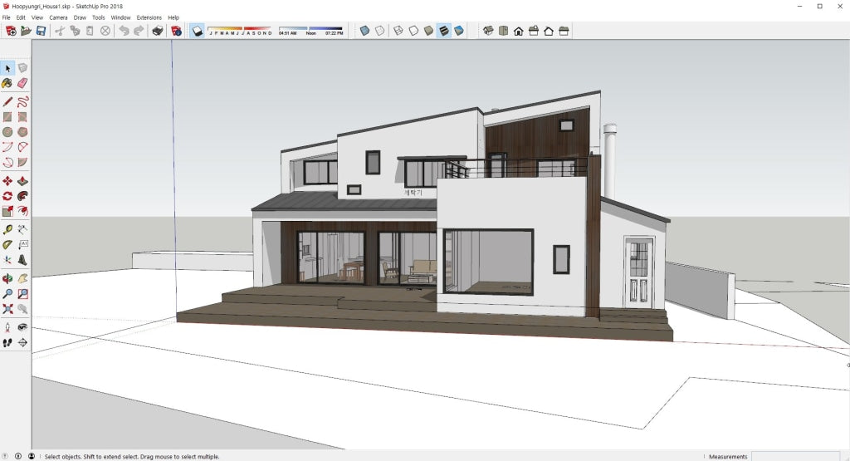Image resolution: width=850 pixels, height=461 pixels.
Task: Open Model Info from toolbar
Action: pos(176,31)
